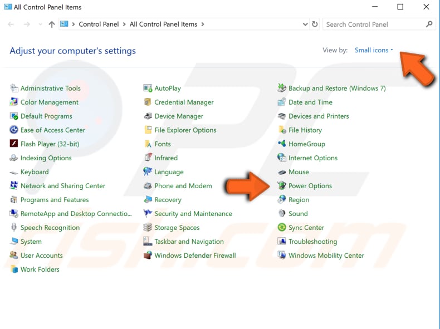Click the Work Folders icon

coord(14,269)
